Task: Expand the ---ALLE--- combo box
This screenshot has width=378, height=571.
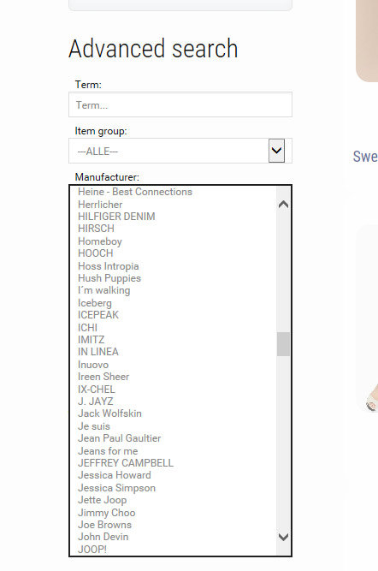Action: click(x=180, y=151)
